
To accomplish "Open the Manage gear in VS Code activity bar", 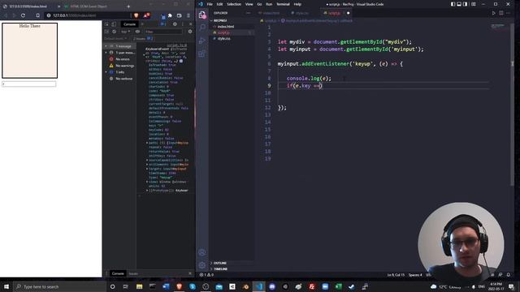I will (202, 265).
